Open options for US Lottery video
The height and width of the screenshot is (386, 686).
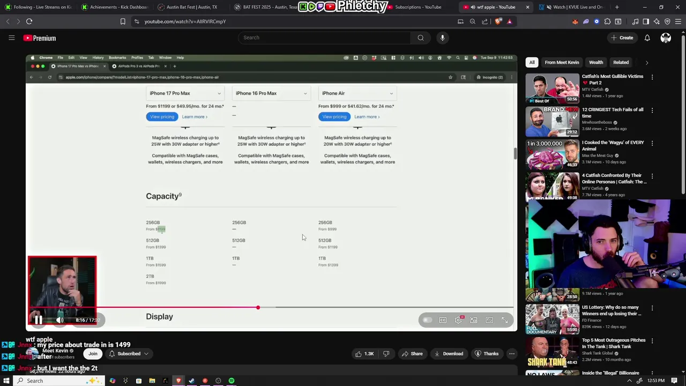[652, 308]
